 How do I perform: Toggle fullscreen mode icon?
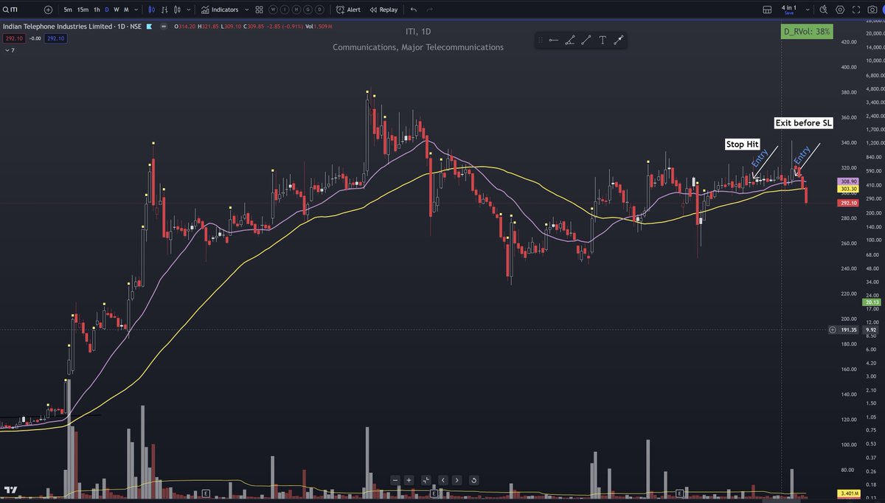click(856, 10)
